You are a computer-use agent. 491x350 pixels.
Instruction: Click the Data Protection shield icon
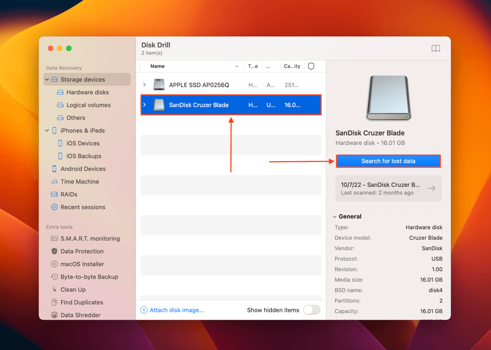point(54,251)
